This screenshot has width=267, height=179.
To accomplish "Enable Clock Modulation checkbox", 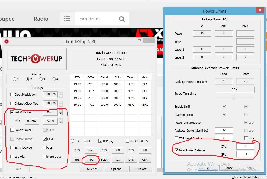I will pos(12,95).
